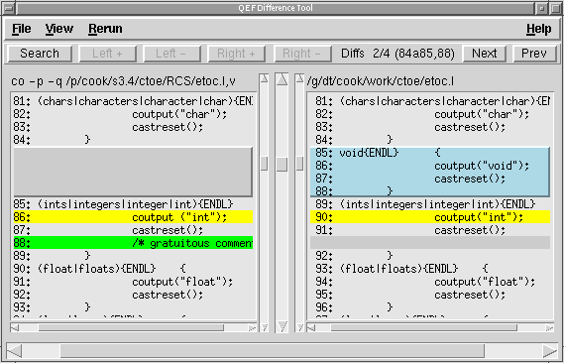Select line 93 (float|floats) in right pane
564x363 pixels.
430,269
